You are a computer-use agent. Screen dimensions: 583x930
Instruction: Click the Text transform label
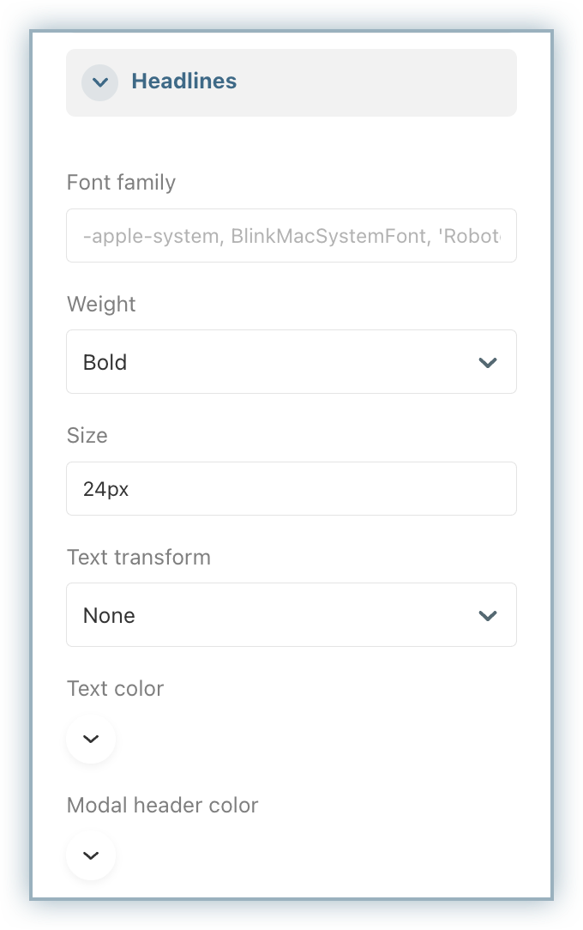coord(138,557)
